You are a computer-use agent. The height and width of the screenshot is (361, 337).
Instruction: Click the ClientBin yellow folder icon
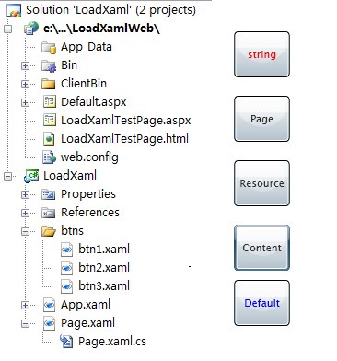pyautogui.click(x=49, y=84)
